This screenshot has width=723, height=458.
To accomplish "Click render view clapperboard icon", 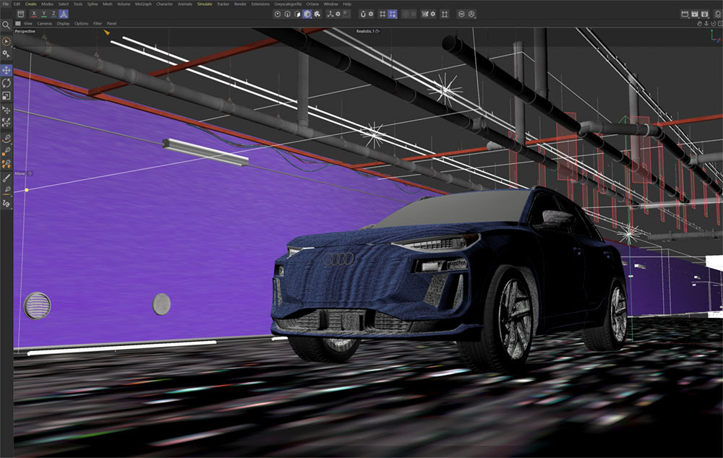I will [x=685, y=14].
